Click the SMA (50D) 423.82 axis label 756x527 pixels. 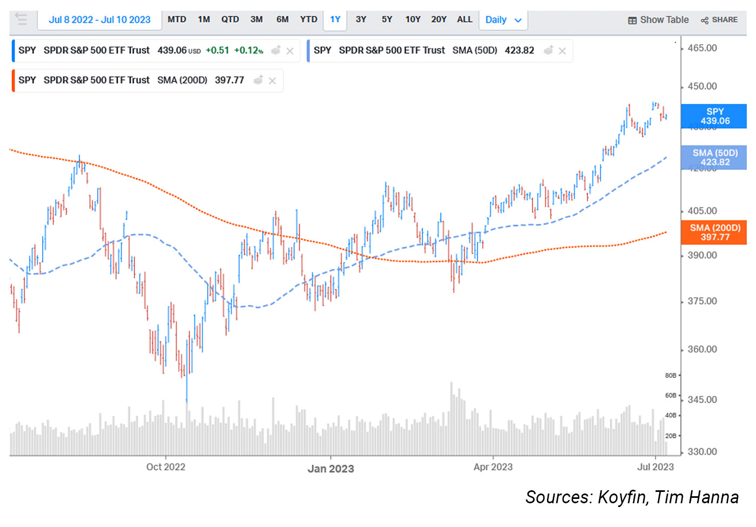(714, 157)
